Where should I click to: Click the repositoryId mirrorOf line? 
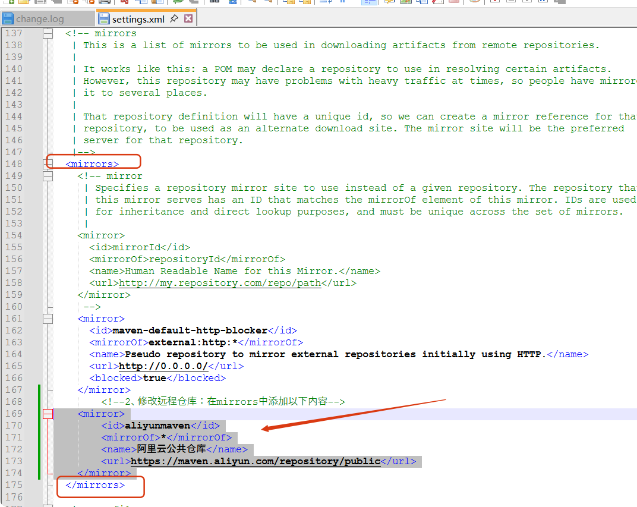pos(187,259)
